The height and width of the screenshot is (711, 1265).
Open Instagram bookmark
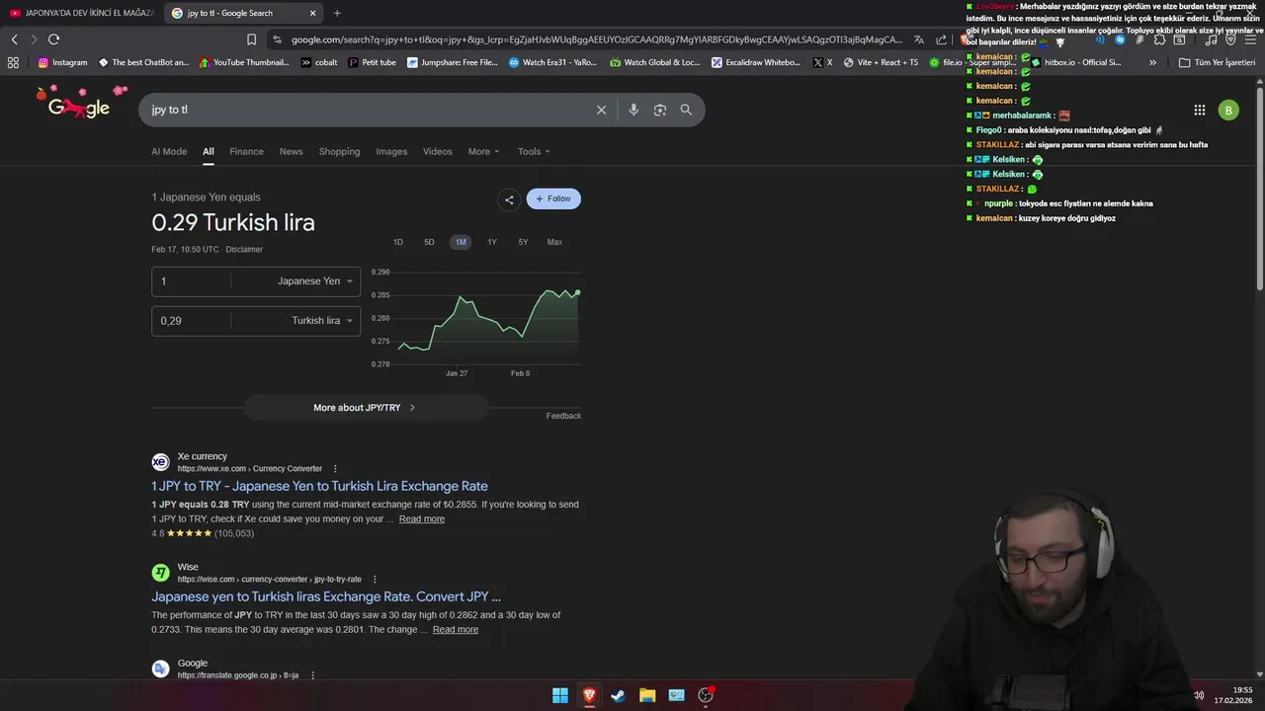(62, 62)
